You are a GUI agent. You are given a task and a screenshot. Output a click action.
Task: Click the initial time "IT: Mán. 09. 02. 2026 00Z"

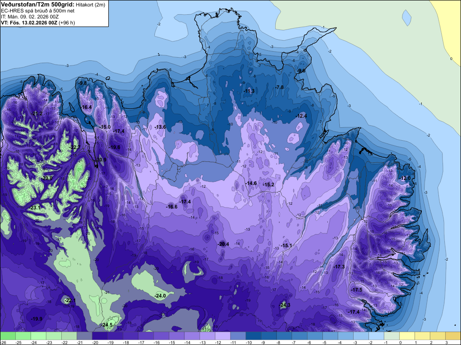click(x=30, y=17)
